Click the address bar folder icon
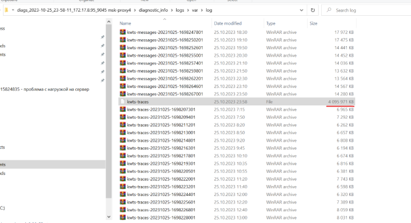The image size is (411, 223). click(x=6, y=10)
